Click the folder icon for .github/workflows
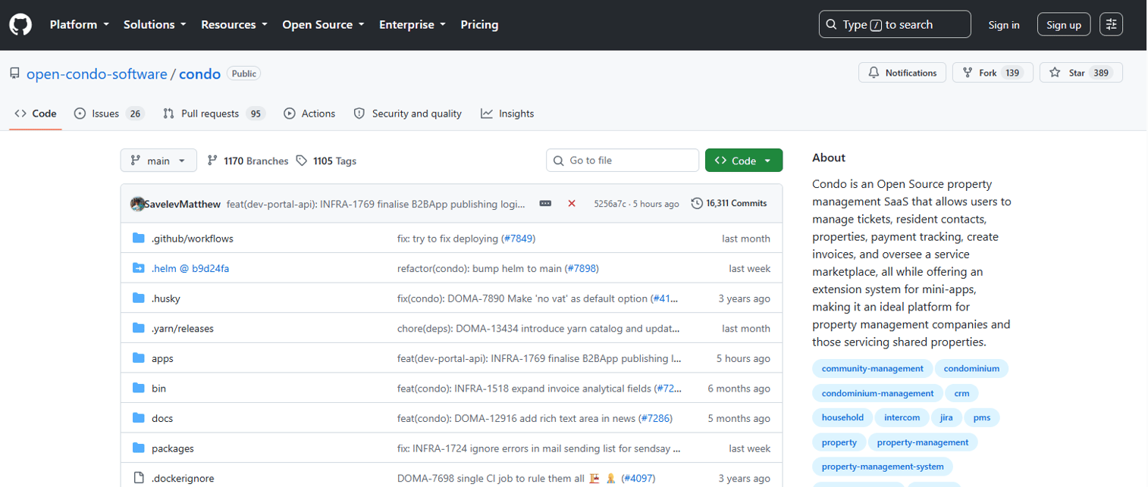The image size is (1148, 487). coord(138,238)
